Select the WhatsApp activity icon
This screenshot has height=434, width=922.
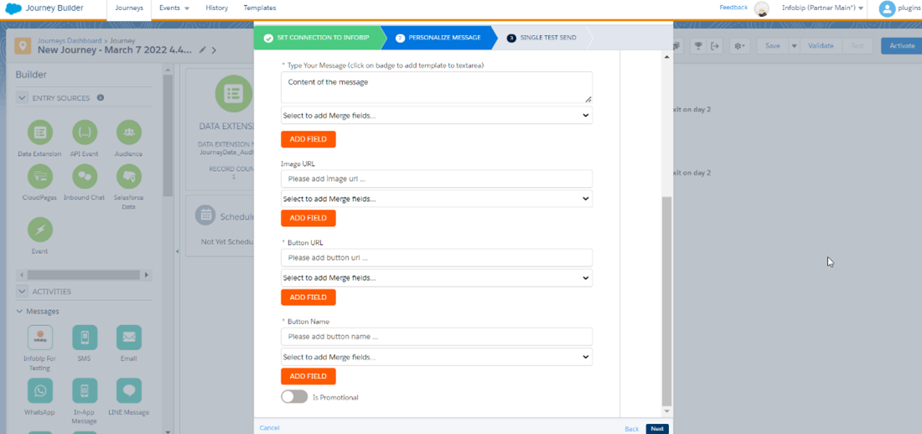(40, 391)
